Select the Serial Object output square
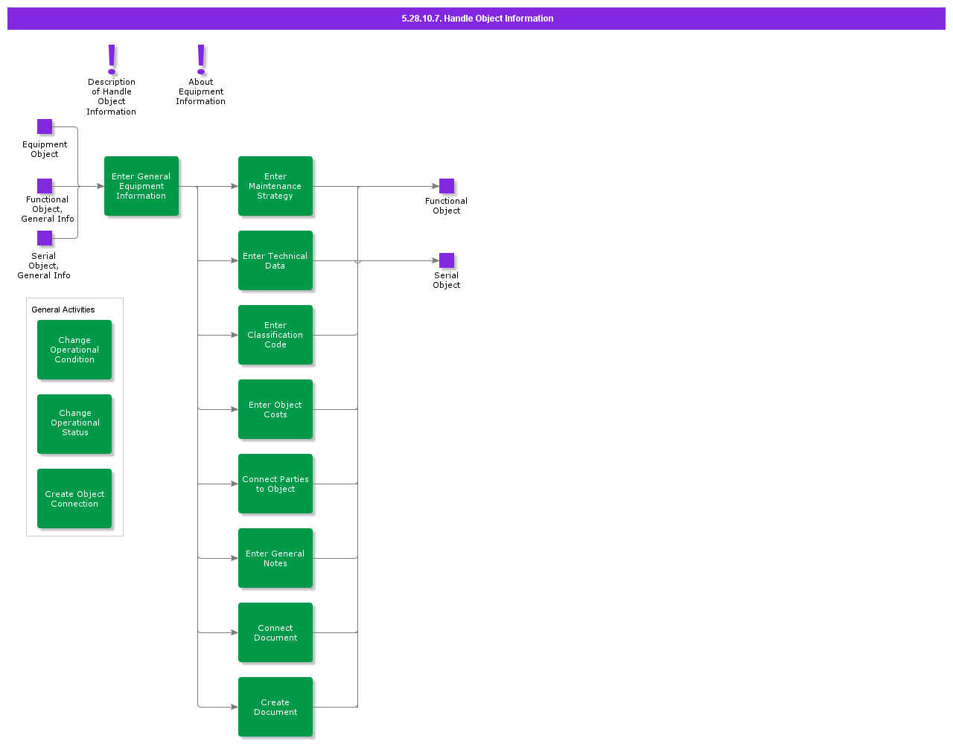 tap(447, 260)
